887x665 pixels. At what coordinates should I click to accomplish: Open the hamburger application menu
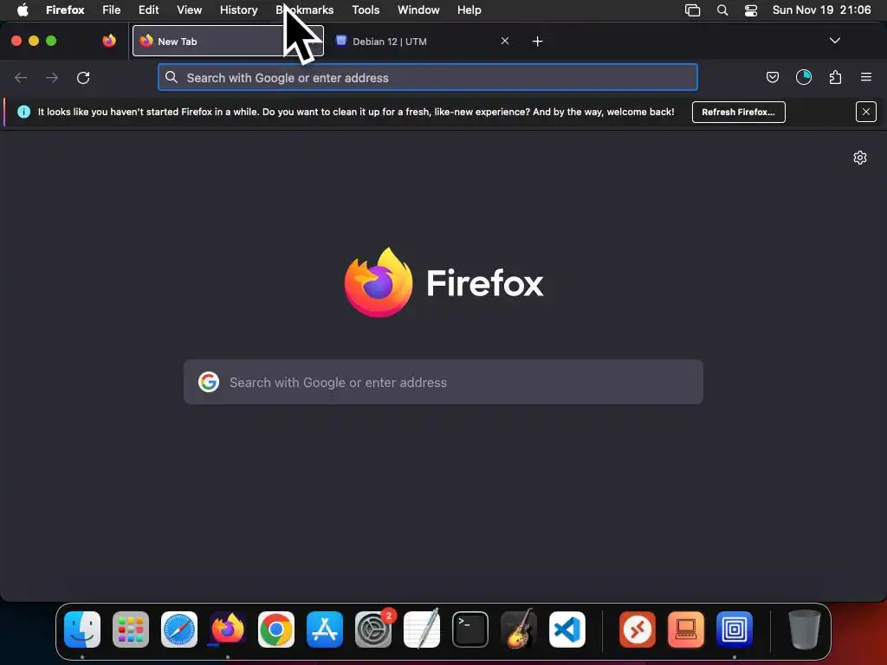[866, 77]
